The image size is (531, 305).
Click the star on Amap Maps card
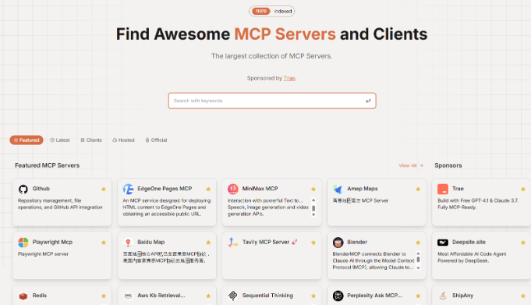click(x=418, y=189)
